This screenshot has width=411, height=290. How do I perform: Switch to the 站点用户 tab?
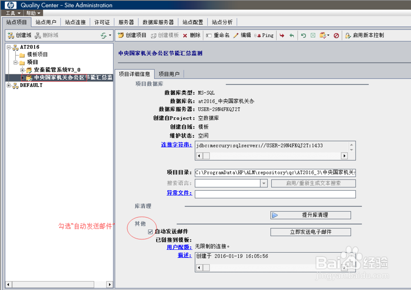(x=46, y=22)
